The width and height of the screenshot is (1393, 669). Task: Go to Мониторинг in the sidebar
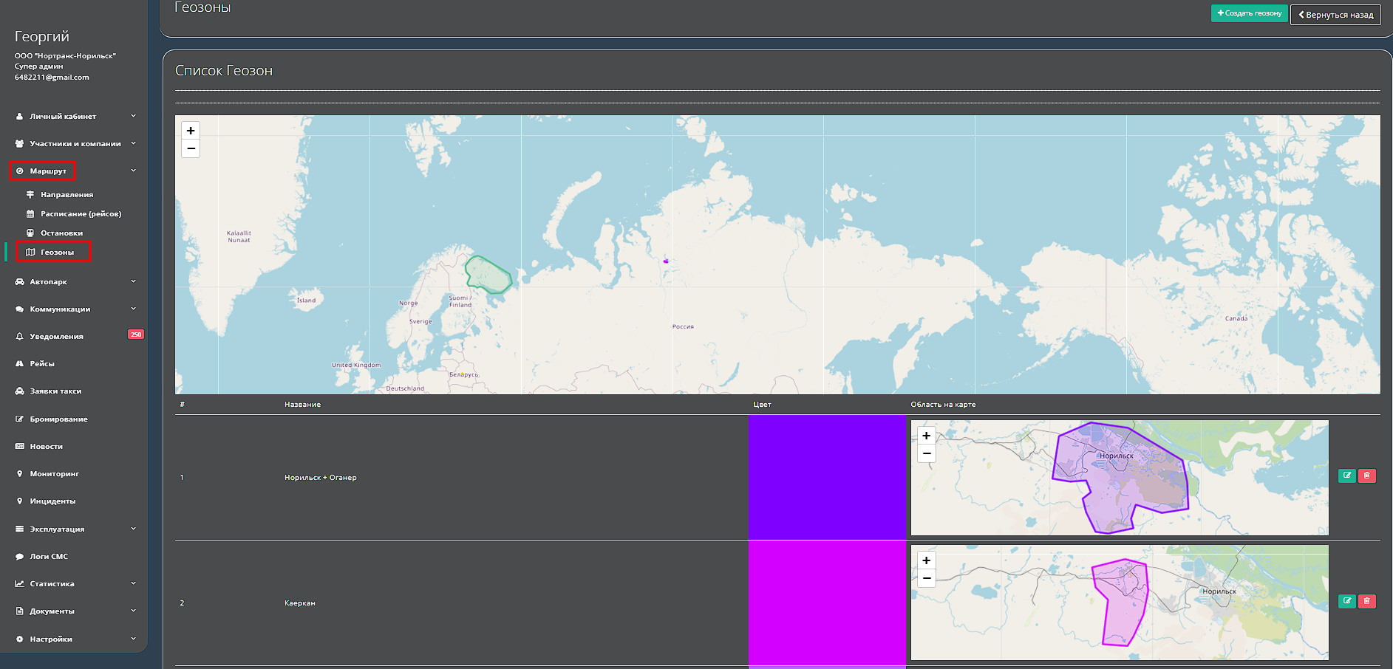pos(54,474)
